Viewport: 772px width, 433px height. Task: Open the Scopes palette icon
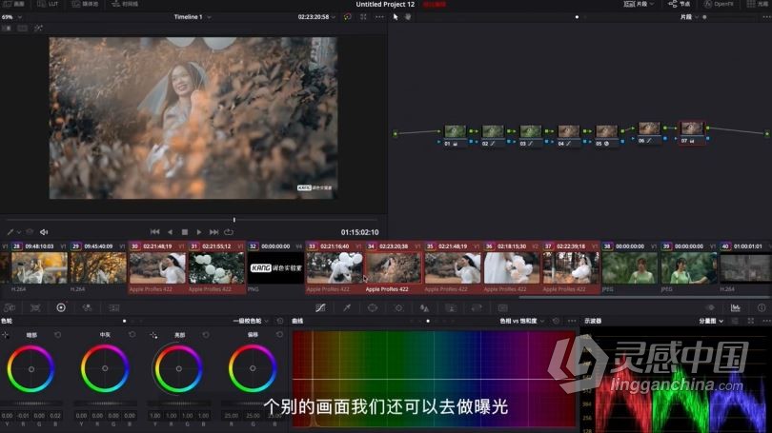(x=736, y=307)
